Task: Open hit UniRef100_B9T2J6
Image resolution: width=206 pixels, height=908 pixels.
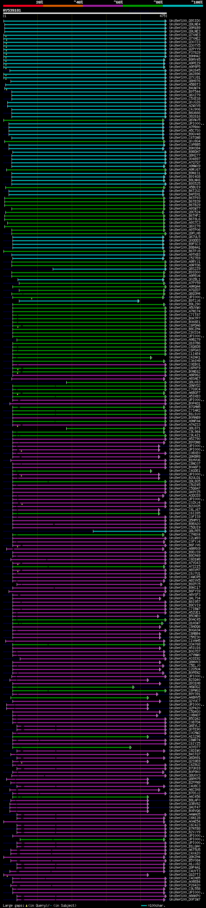Action: [x=185, y=301]
